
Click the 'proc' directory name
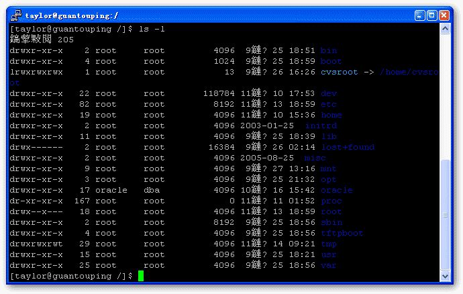click(331, 201)
